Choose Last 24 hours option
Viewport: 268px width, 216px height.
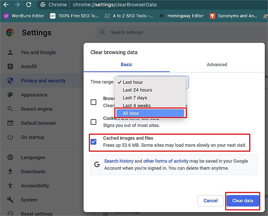[137, 90]
